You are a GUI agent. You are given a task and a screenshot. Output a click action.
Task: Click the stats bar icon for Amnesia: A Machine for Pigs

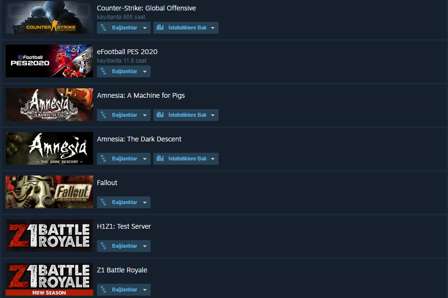point(160,115)
